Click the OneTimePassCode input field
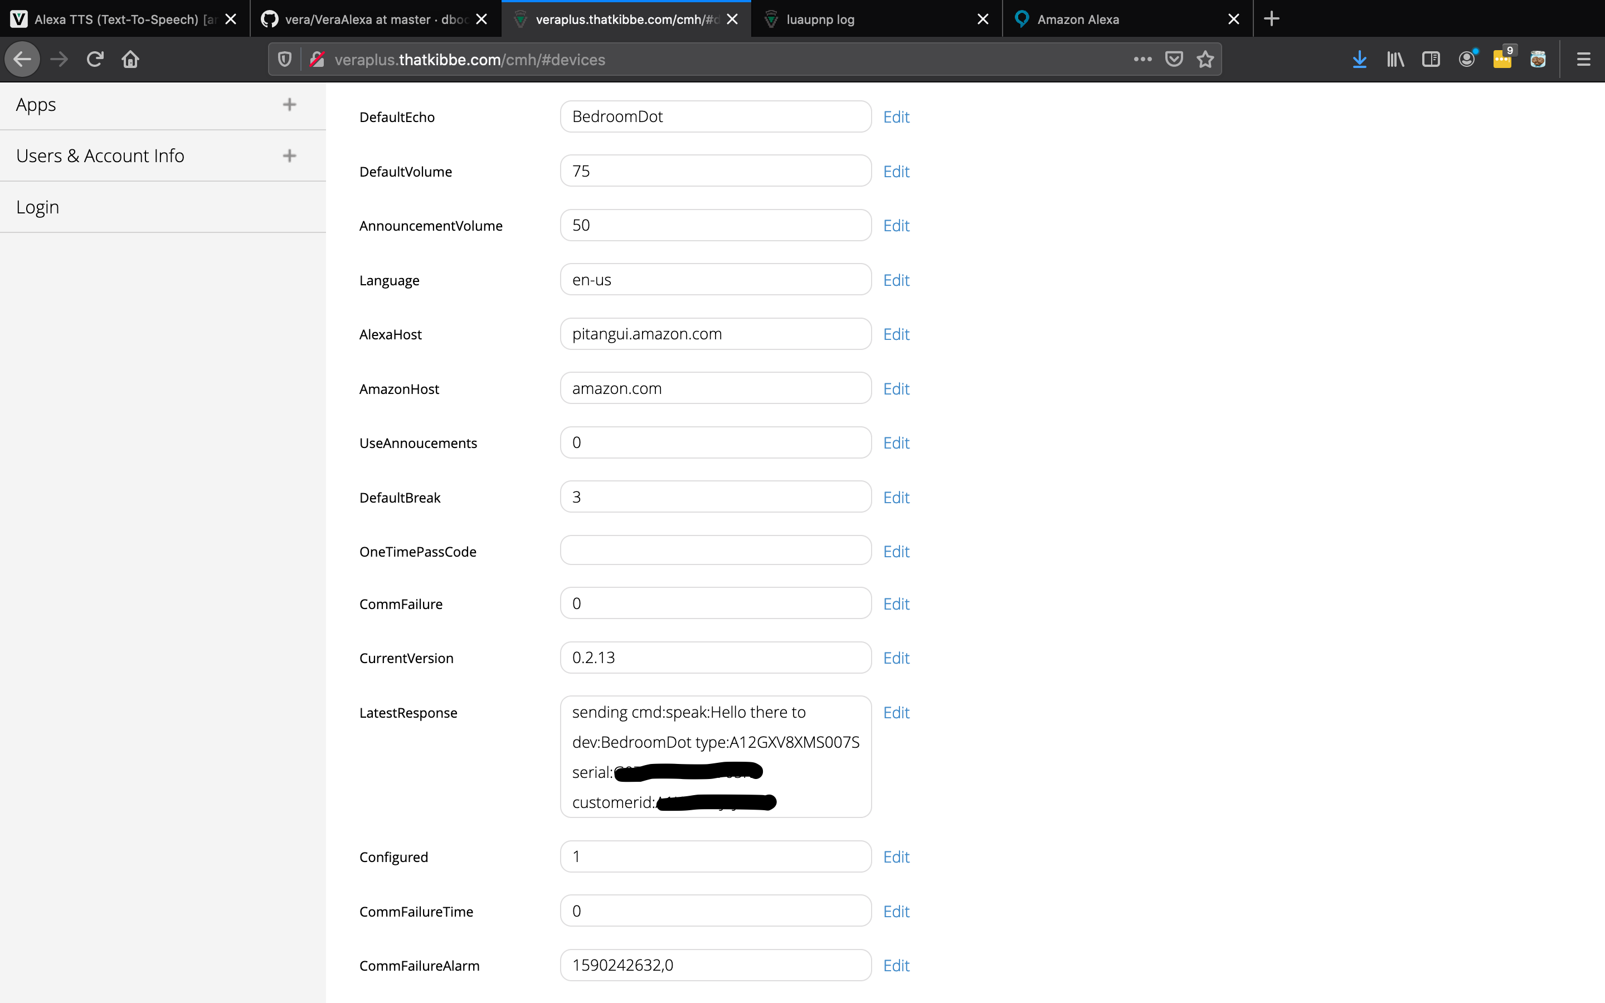1605x1003 pixels. tap(715, 551)
